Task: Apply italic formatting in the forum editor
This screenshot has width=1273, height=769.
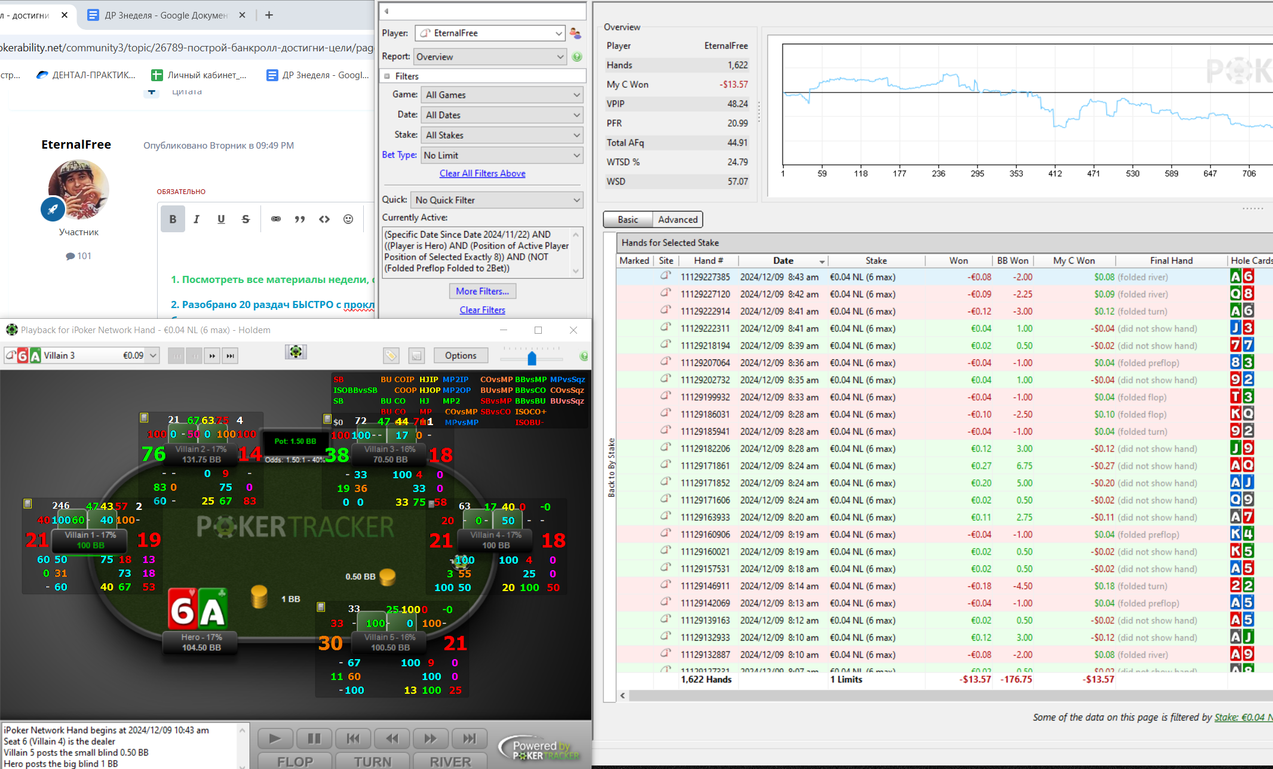Action: point(197,219)
